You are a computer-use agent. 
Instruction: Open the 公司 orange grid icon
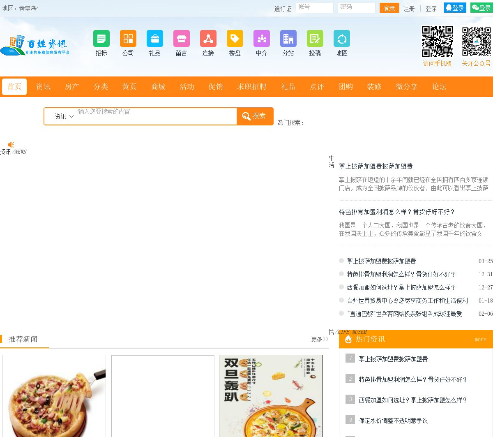pos(128,39)
